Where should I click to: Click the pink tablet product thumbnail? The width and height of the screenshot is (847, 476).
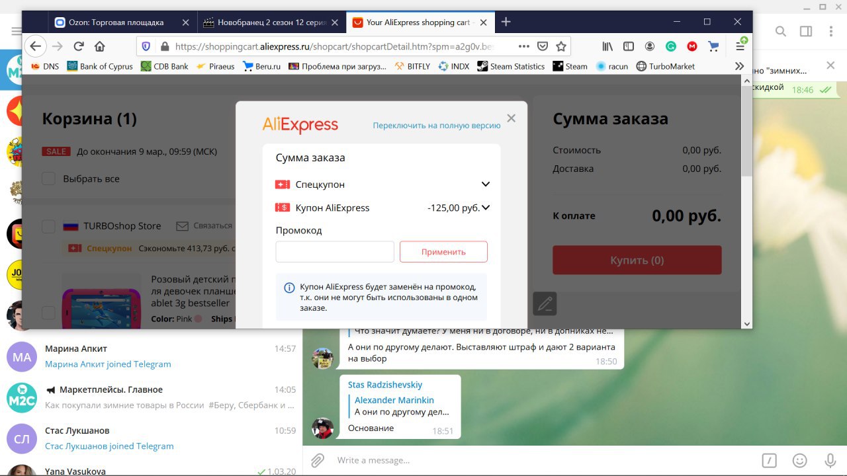click(x=101, y=301)
